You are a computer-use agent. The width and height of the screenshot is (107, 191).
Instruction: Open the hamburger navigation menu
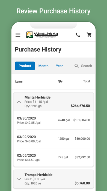click(18, 35)
